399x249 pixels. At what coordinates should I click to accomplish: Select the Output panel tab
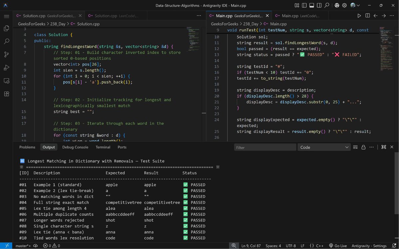click(x=49, y=147)
